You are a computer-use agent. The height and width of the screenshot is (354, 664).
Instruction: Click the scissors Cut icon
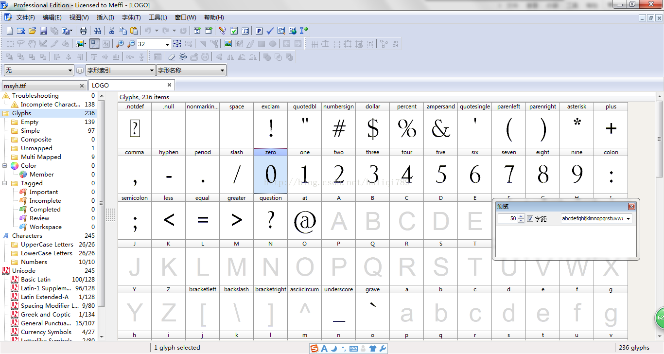pyautogui.click(x=111, y=31)
